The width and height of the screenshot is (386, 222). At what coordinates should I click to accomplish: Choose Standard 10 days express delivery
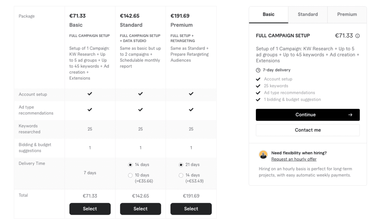point(130,175)
